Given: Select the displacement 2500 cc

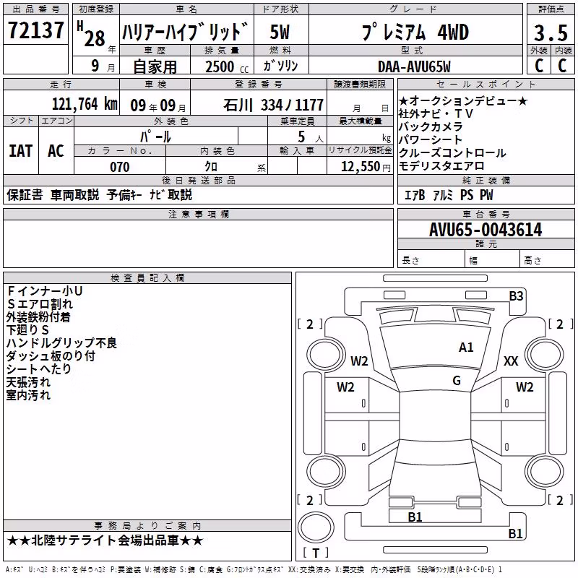Looking at the screenshot, I should point(227,66).
